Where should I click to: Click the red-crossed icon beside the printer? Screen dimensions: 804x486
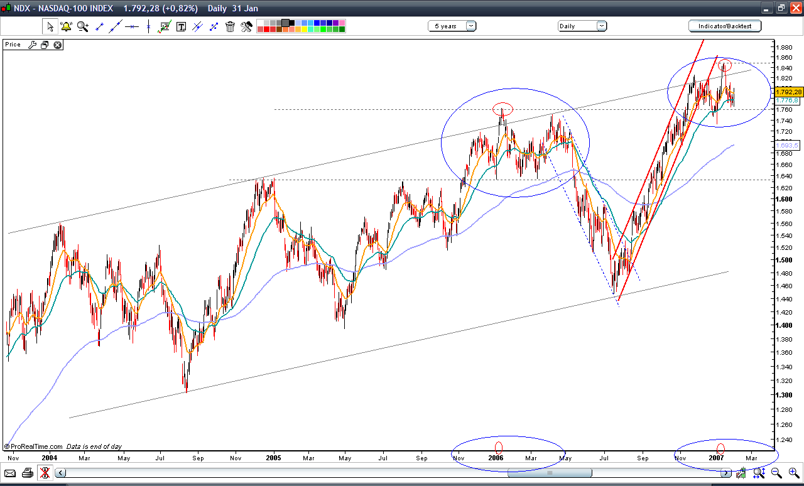[45, 473]
